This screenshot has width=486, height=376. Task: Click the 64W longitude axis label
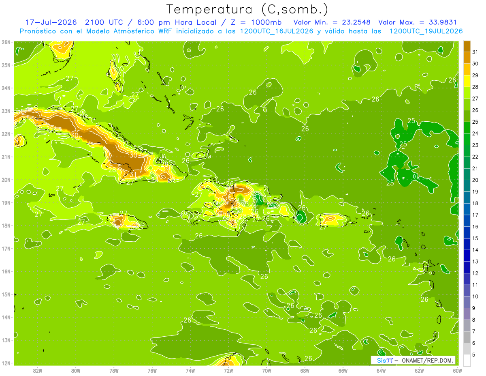coord(381,370)
